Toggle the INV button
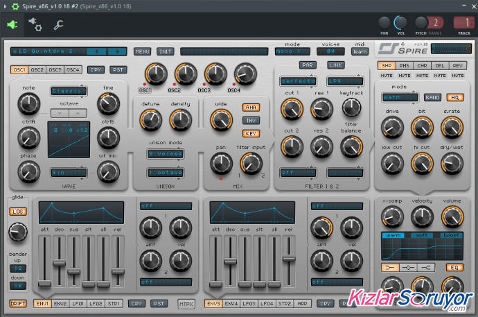478x317 pixels. [251, 121]
